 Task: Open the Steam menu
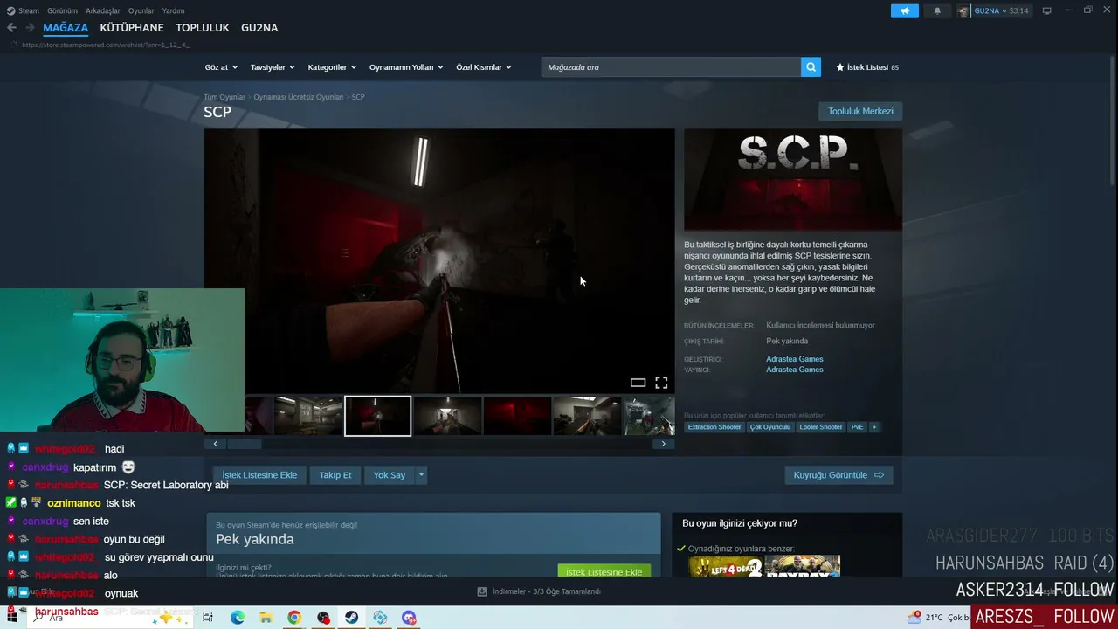[28, 10]
